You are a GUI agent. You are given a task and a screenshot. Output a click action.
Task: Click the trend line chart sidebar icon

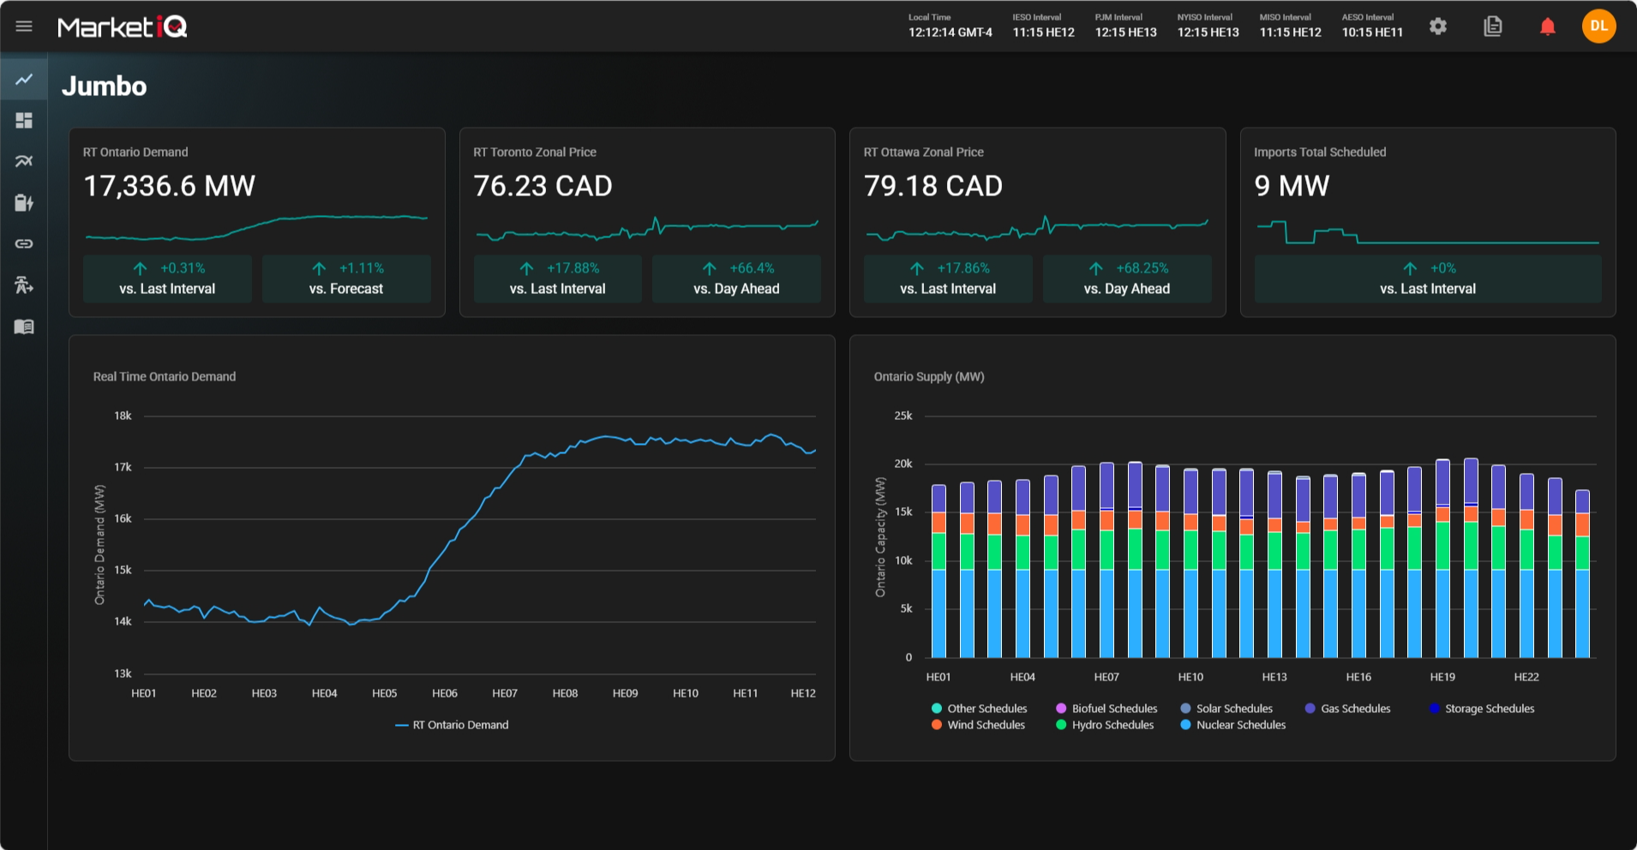tap(24, 80)
